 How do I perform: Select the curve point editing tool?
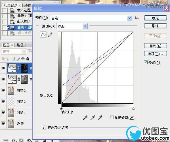[x=43, y=35]
